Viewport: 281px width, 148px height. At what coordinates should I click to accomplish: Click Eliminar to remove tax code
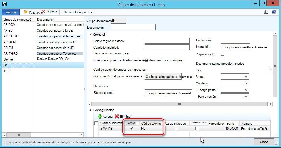pos(123,116)
